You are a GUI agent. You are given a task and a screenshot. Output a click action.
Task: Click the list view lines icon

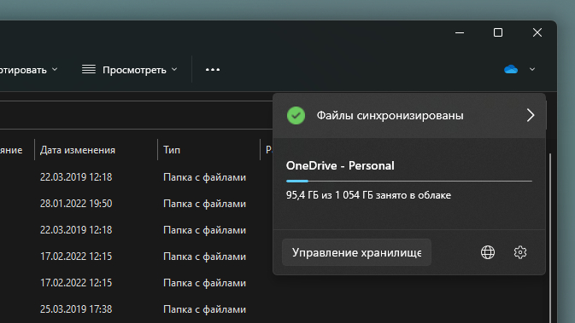(89, 69)
